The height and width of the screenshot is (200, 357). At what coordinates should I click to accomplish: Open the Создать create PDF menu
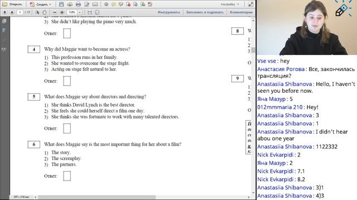(41, 4)
